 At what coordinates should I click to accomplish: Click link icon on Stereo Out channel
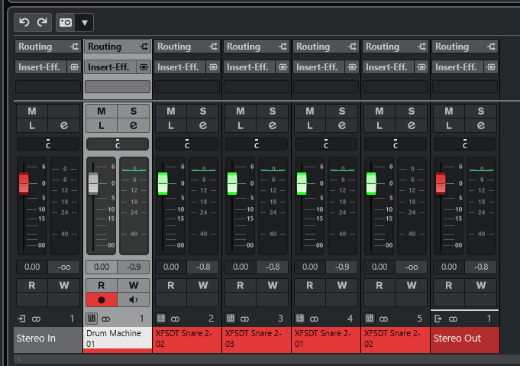[453, 319]
